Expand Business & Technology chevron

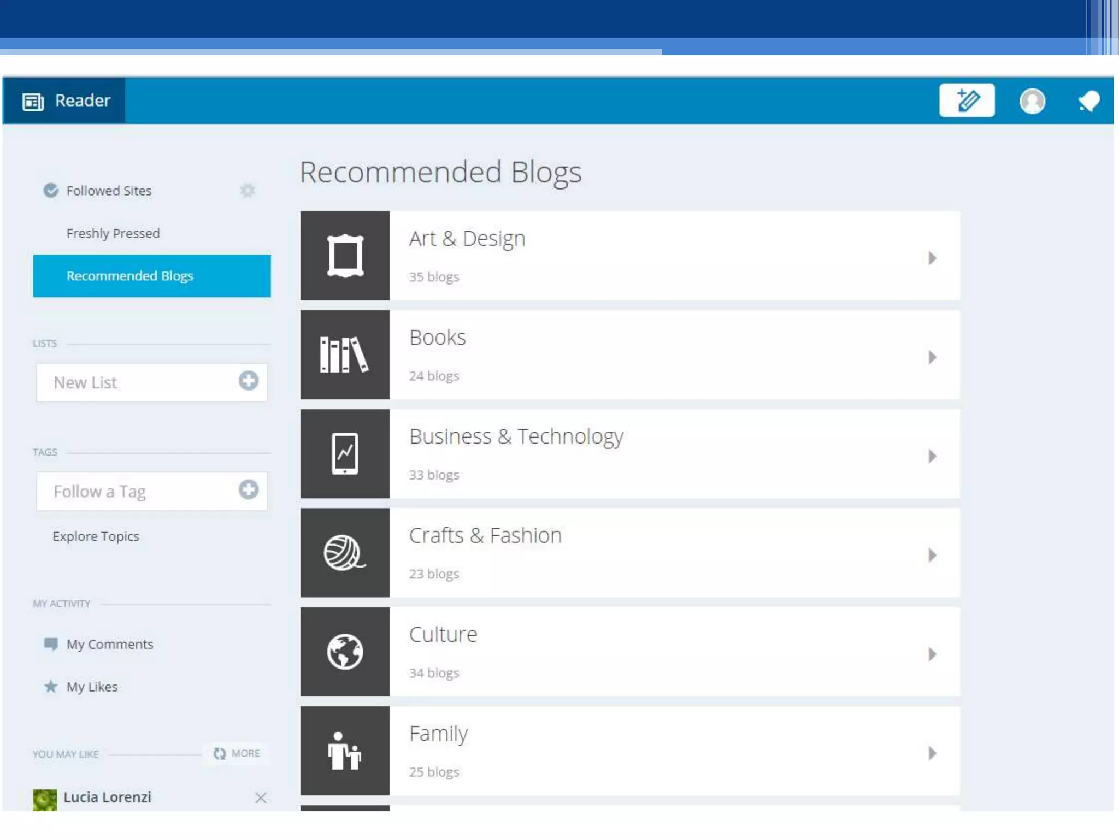[932, 456]
